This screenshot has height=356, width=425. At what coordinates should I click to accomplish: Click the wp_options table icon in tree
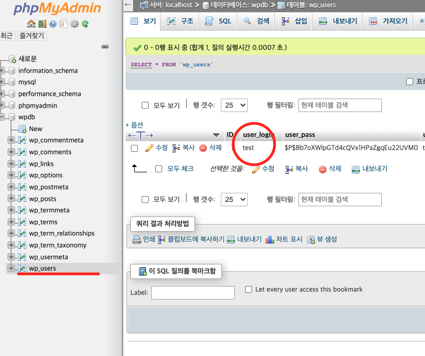click(22, 175)
